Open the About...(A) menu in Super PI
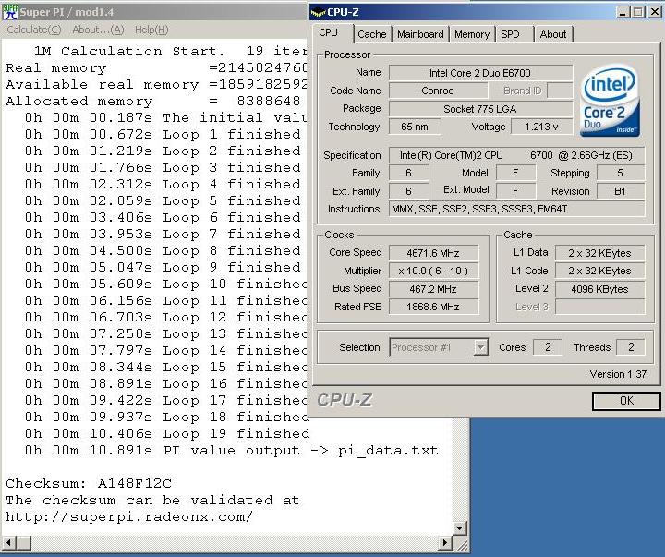Screen dimensions: 665x557 coord(98,30)
